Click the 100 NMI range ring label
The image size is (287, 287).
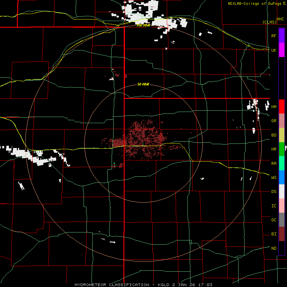(143, 25)
